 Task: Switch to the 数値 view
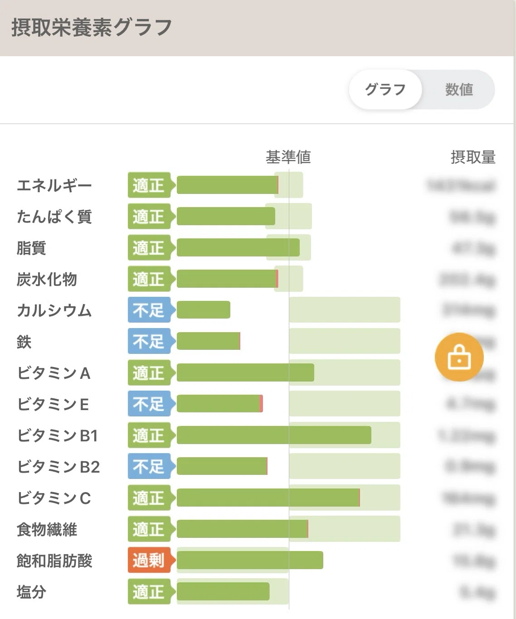(459, 89)
